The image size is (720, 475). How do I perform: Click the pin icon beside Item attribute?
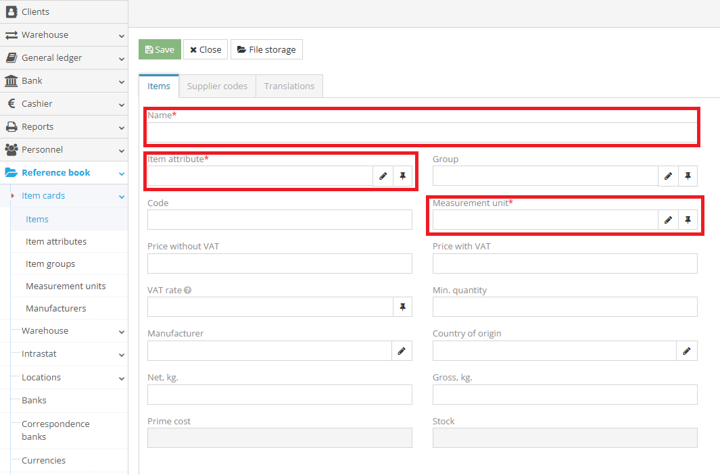403,176
